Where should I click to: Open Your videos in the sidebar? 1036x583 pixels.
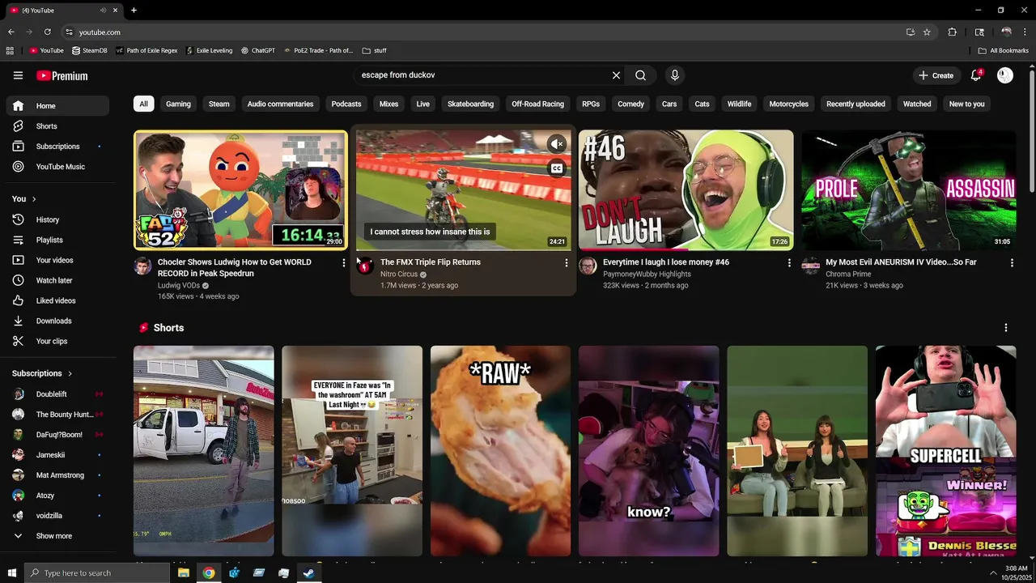pyautogui.click(x=57, y=260)
